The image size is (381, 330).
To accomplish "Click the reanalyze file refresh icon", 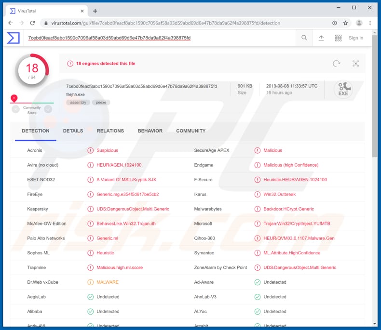I will 337,64.
